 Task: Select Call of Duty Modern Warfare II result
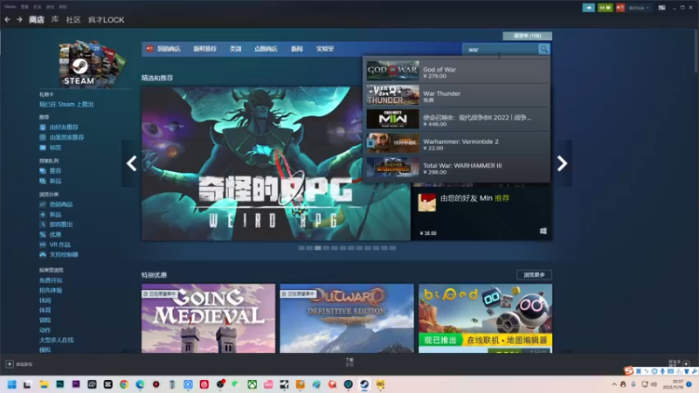point(457,119)
